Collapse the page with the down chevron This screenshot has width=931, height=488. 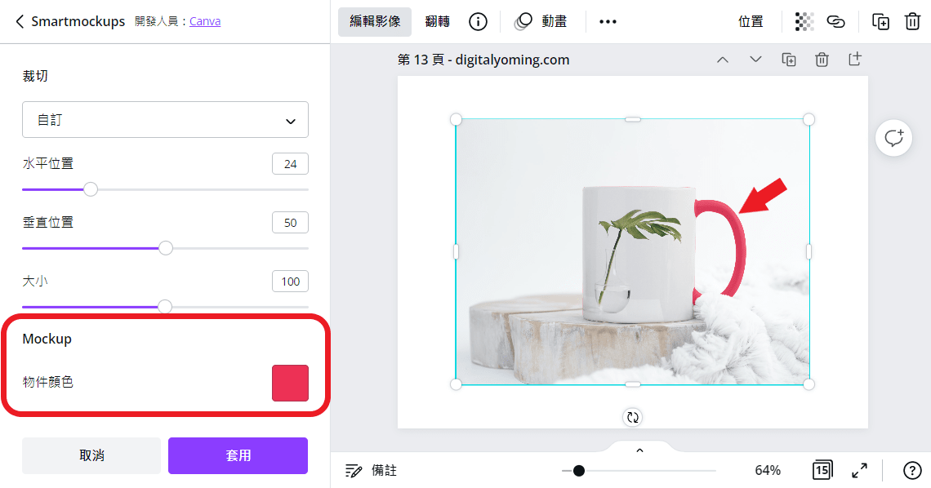point(755,59)
